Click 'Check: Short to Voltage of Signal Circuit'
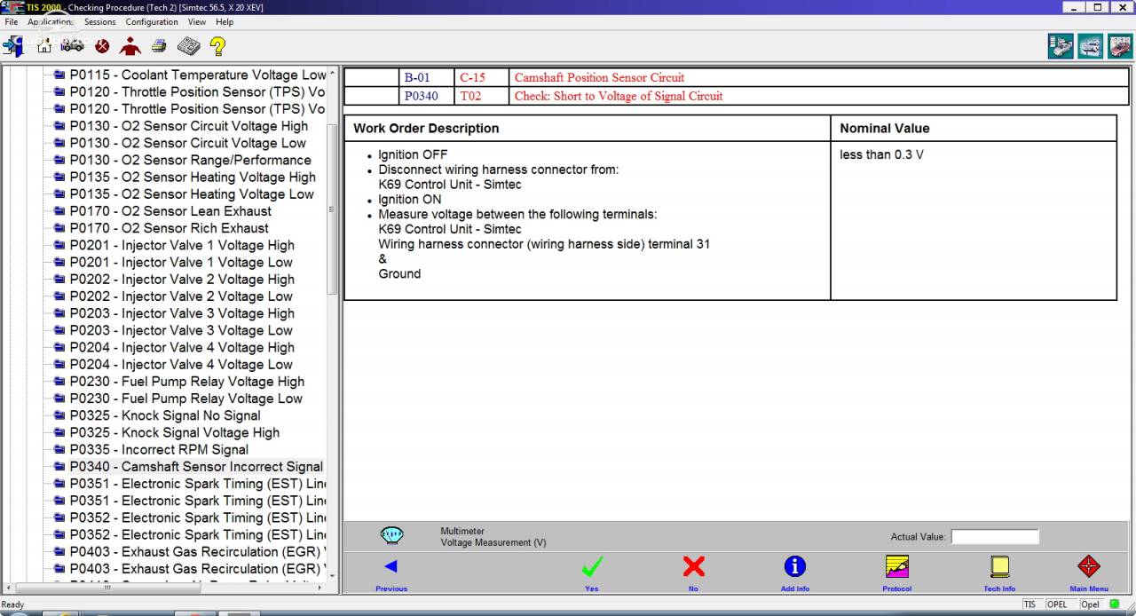The width and height of the screenshot is (1136, 616). 619,96
